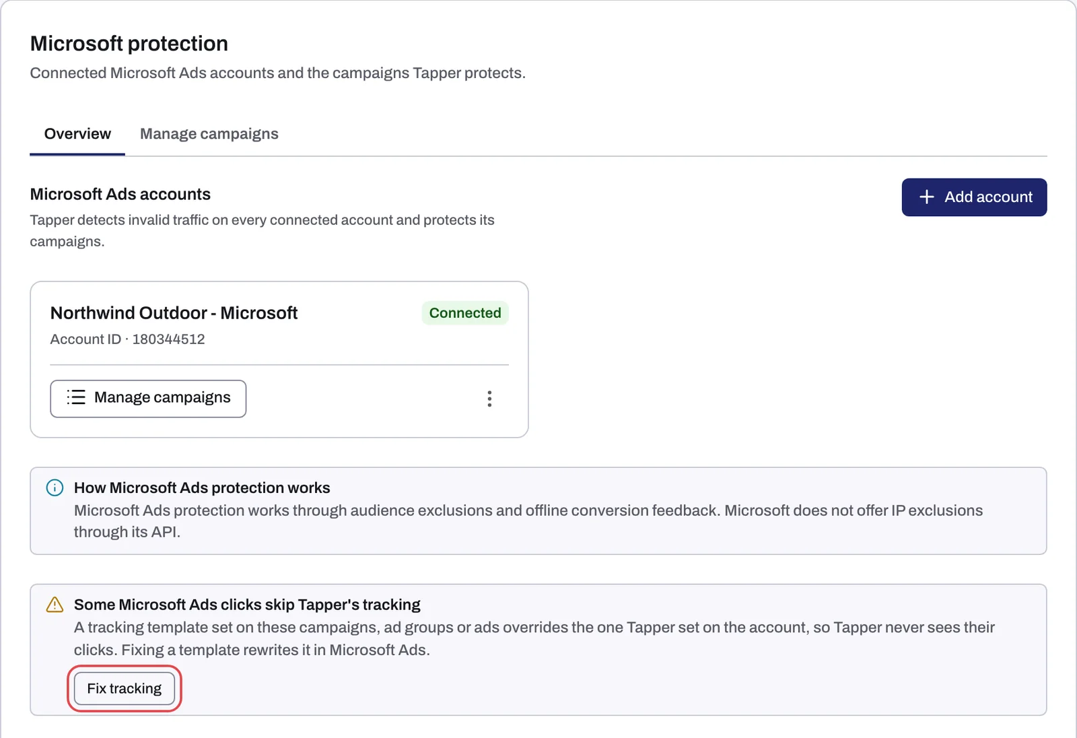Screen dimensions: 1077x738
Task: Open the Overview tab
Action: coord(77,134)
